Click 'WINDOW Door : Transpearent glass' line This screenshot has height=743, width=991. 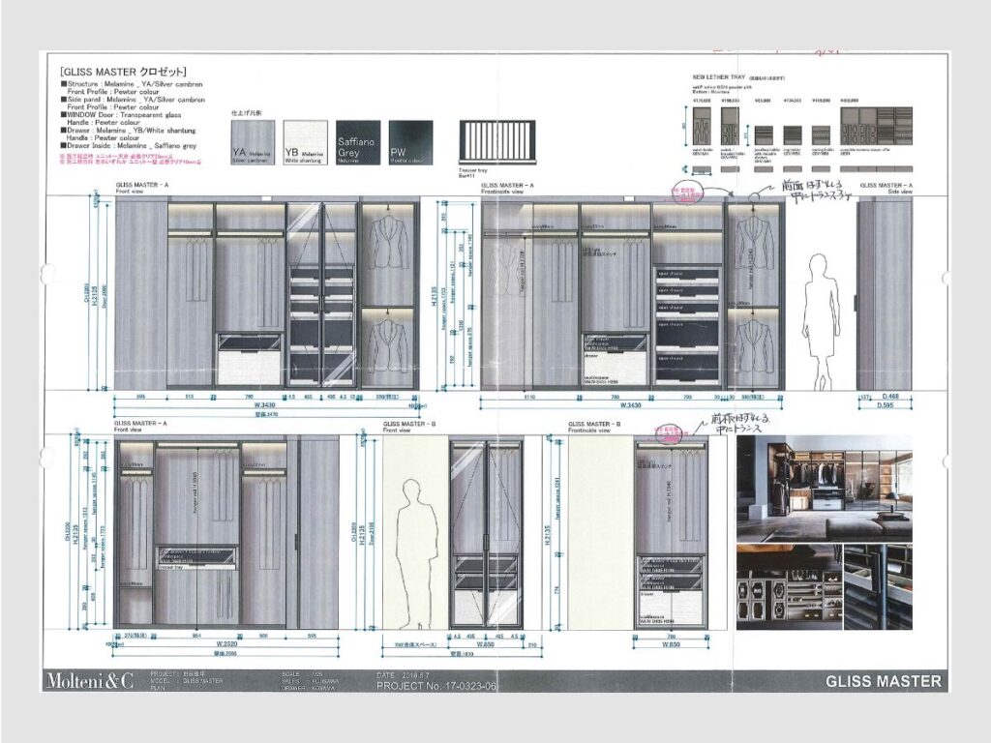[x=121, y=115]
